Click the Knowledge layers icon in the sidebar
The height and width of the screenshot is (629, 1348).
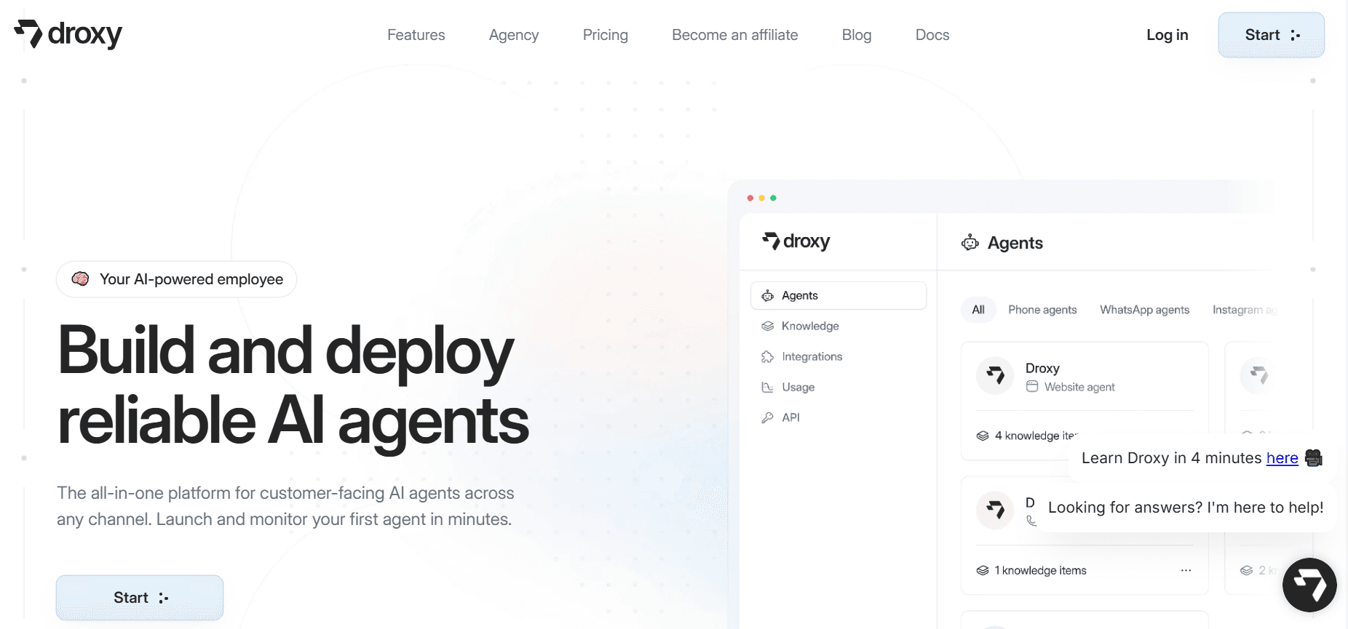[767, 326]
